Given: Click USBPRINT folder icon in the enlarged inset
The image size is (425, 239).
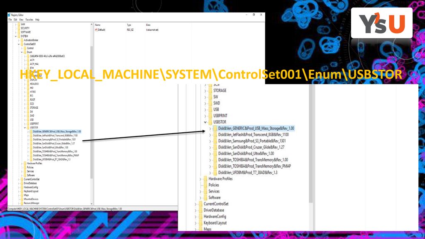Looking at the screenshot, I should point(210,116).
